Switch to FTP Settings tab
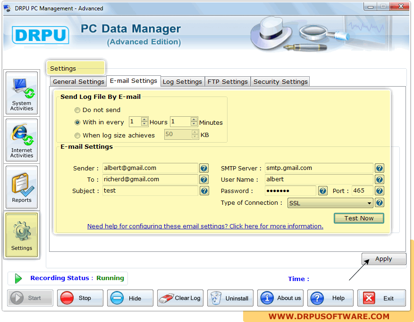The image size is (414, 322). [x=228, y=81]
